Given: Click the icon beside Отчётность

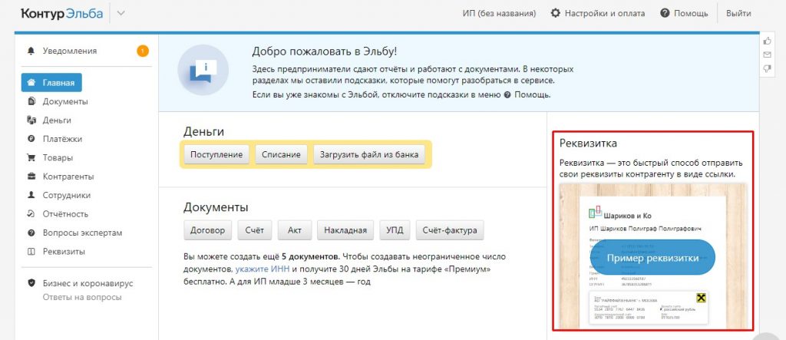Looking at the screenshot, I should pyautogui.click(x=31, y=214).
